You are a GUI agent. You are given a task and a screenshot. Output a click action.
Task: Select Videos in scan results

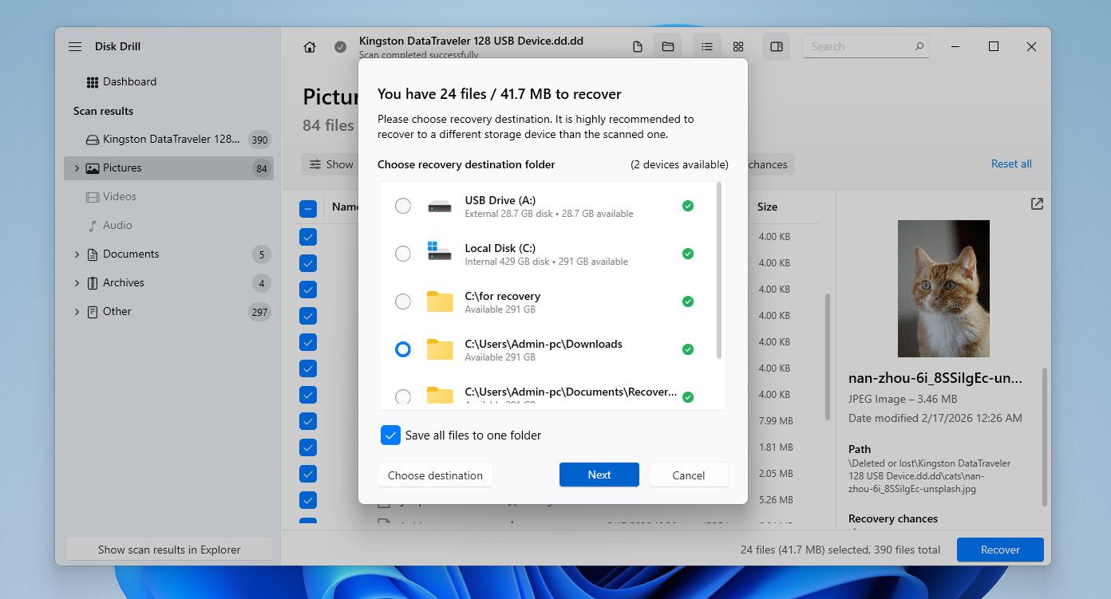[x=119, y=197]
